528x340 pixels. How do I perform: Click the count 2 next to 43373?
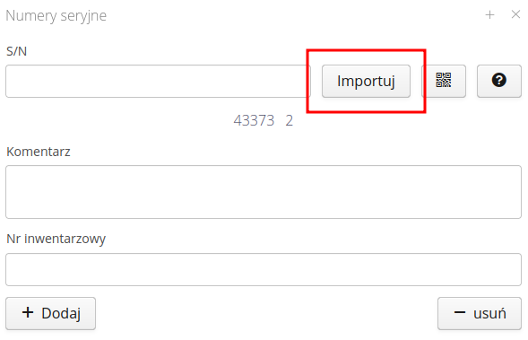(290, 120)
